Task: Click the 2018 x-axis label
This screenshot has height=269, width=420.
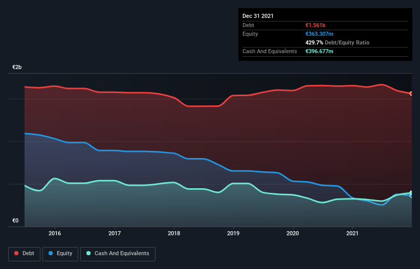Action: 174,233
